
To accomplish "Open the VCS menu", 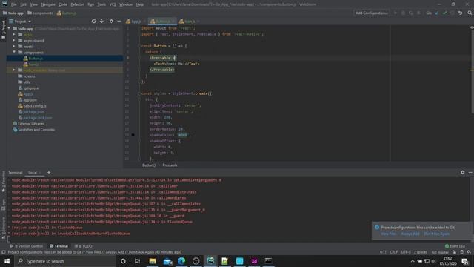I will tap(113, 4).
